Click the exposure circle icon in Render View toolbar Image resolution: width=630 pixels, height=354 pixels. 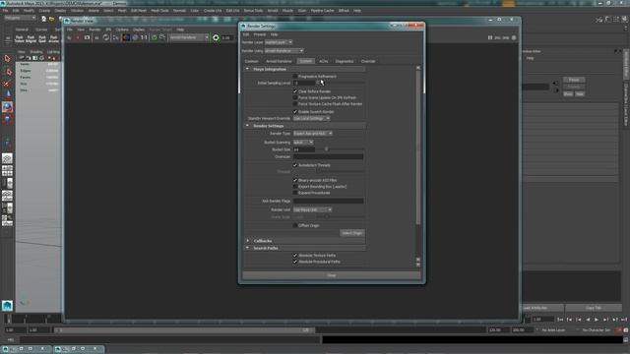[x=216, y=37]
